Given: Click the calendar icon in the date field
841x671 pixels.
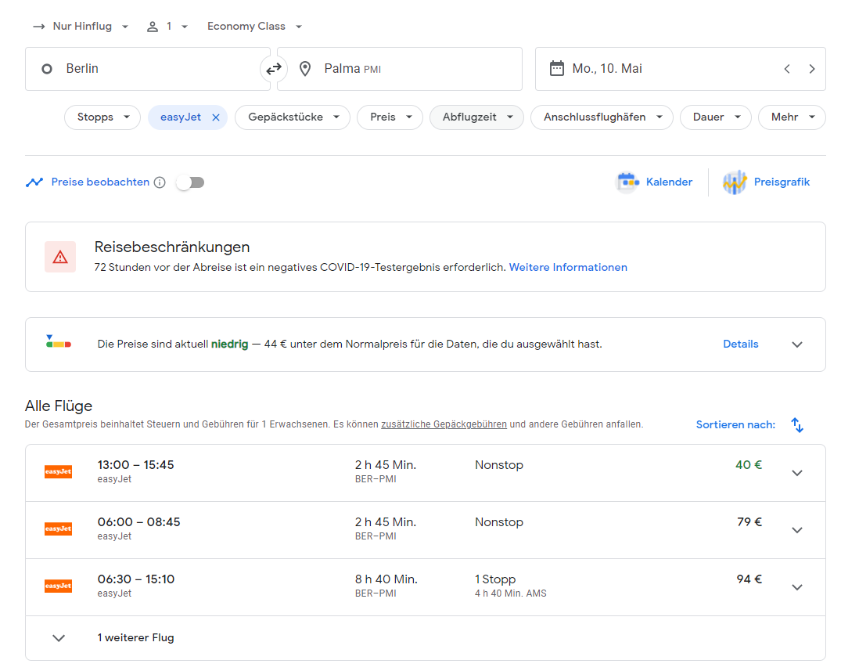Looking at the screenshot, I should (x=557, y=69).
